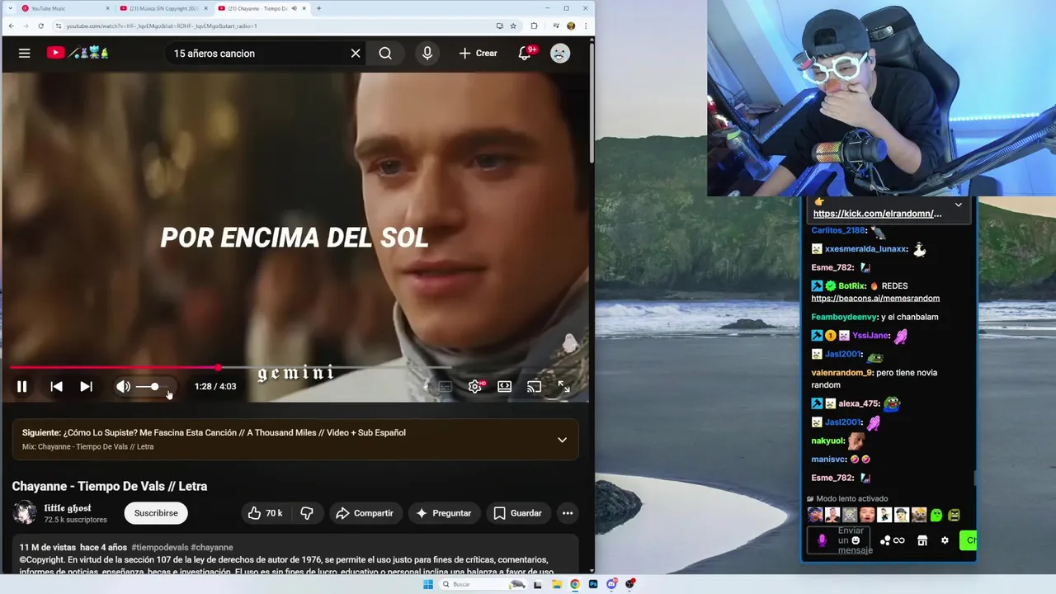Reload the current page
This screenshot has width=1056, height=594.
pyautogui.click(x=42, y=26)
